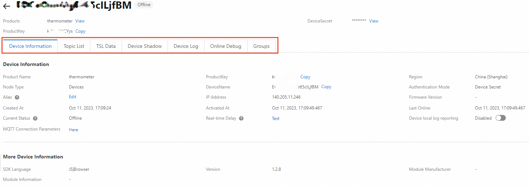Image resolution: width=529 pixels, height=186 pixels.
Task: Run the Real-time Delay Test
Action: click(x=276, y=119)
